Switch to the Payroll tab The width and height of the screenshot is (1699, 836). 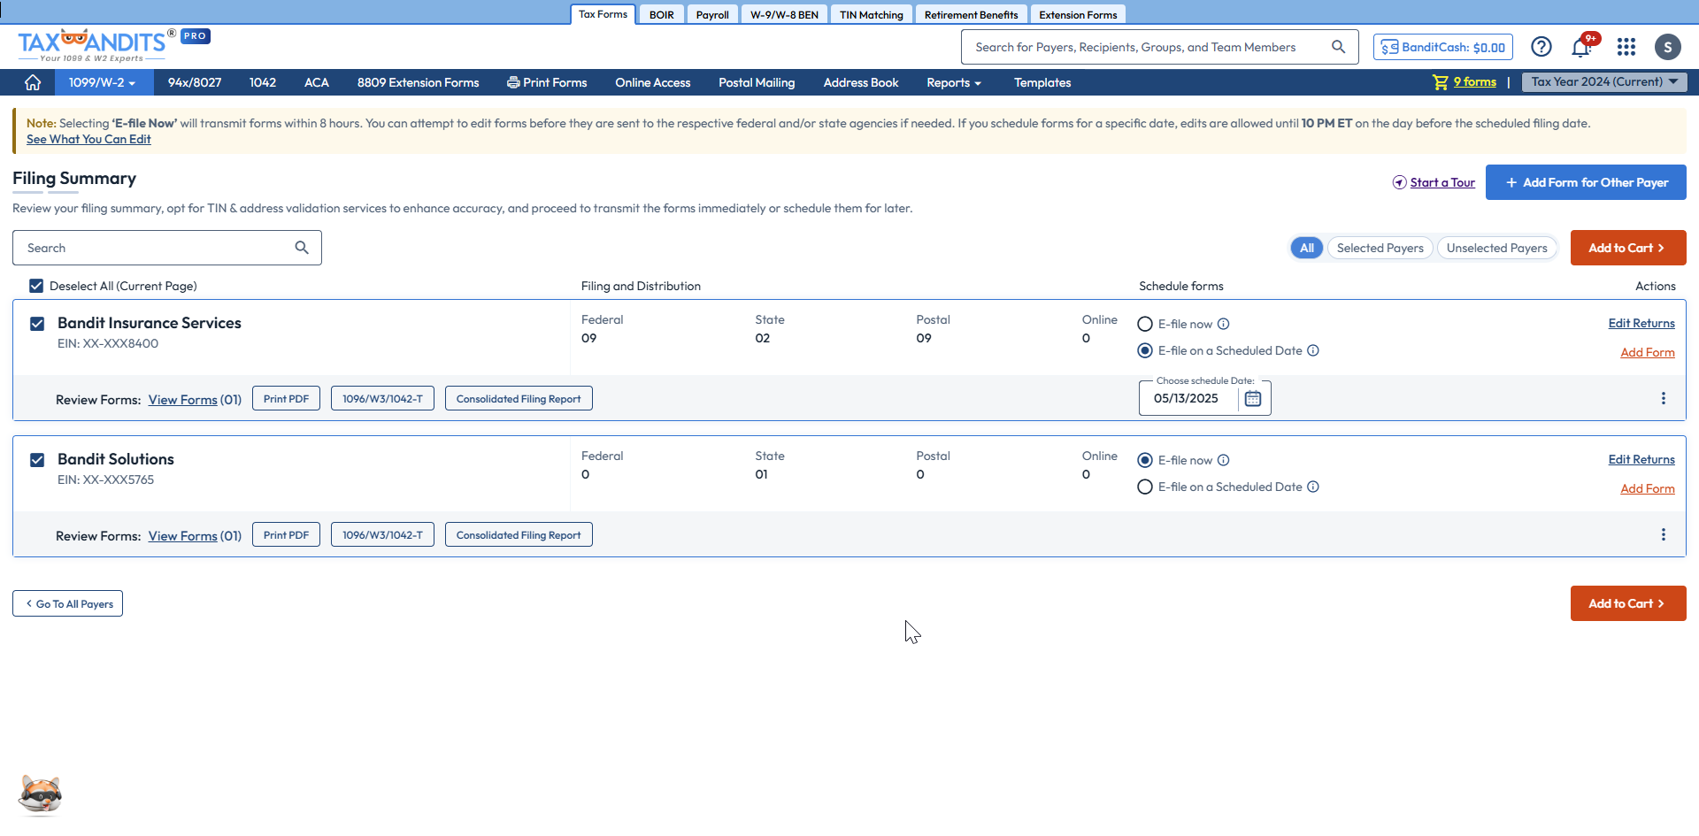pos(712,14)
